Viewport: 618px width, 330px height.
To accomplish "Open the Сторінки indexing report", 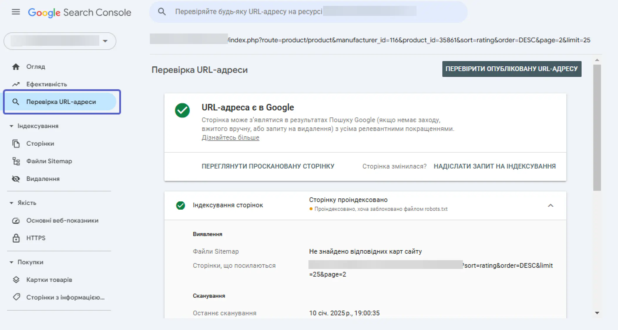I will click(40, 144).
